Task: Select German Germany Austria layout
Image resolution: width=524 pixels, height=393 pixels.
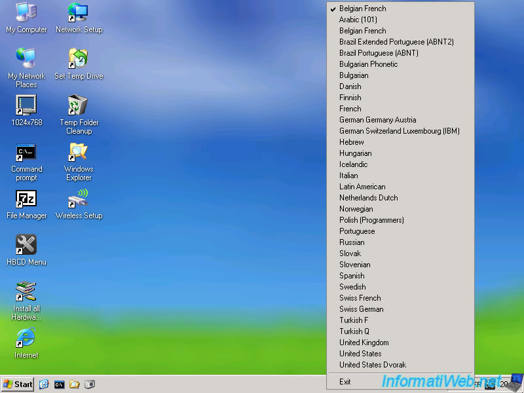Action: [400, 120]
